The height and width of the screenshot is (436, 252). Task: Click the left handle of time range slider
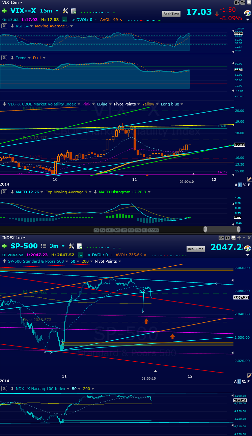(205, 229)
